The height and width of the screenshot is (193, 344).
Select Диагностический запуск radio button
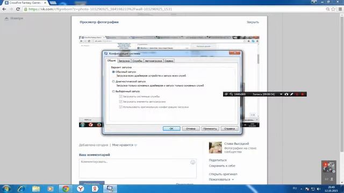click(113, 81)
